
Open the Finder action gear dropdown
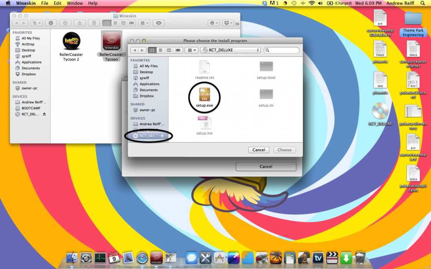coord(213,23)
